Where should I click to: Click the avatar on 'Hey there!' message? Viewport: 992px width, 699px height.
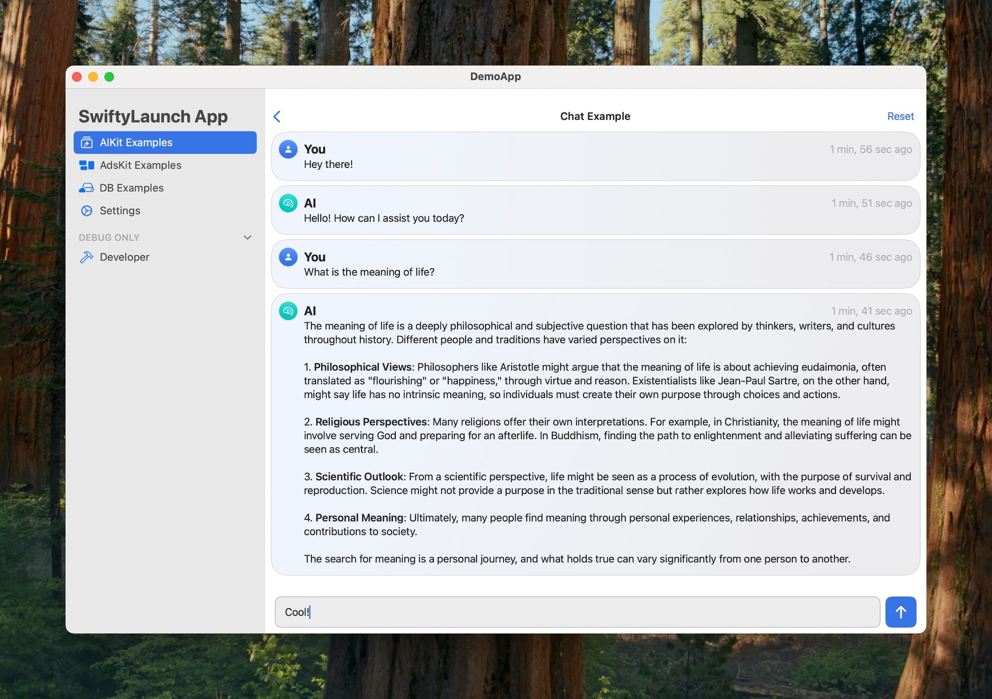coord(288,150)
